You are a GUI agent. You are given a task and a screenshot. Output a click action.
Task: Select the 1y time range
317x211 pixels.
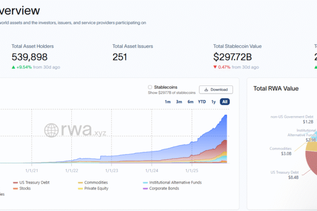point(213,102)
